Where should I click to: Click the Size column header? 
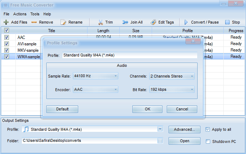[136, 31]
